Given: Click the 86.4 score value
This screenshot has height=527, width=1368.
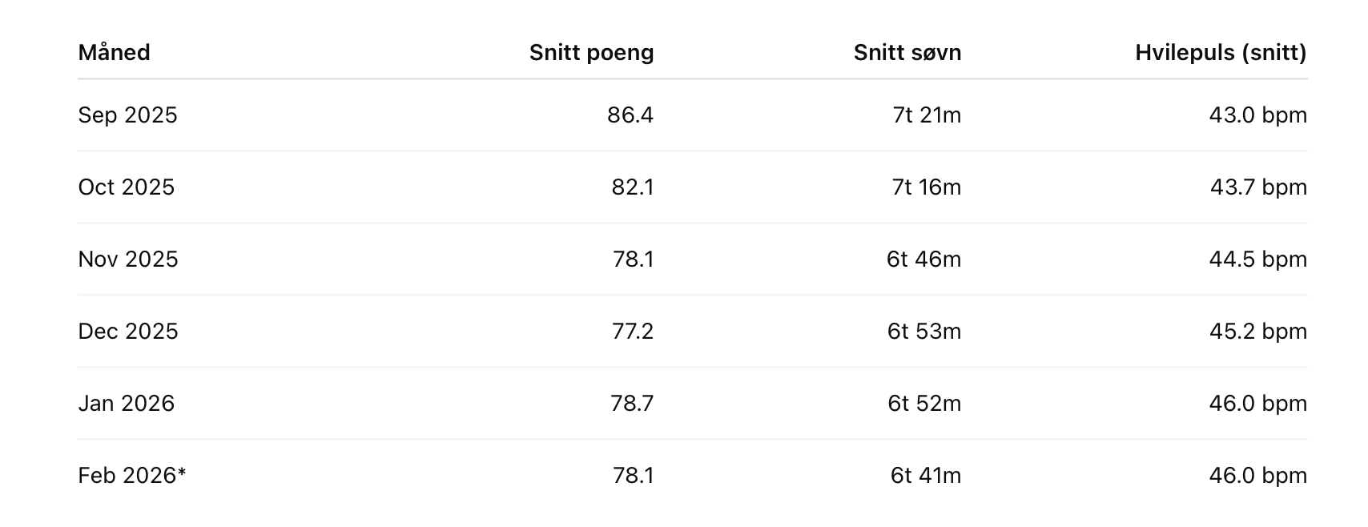Looking at the screenshot, I should (630, 115).
